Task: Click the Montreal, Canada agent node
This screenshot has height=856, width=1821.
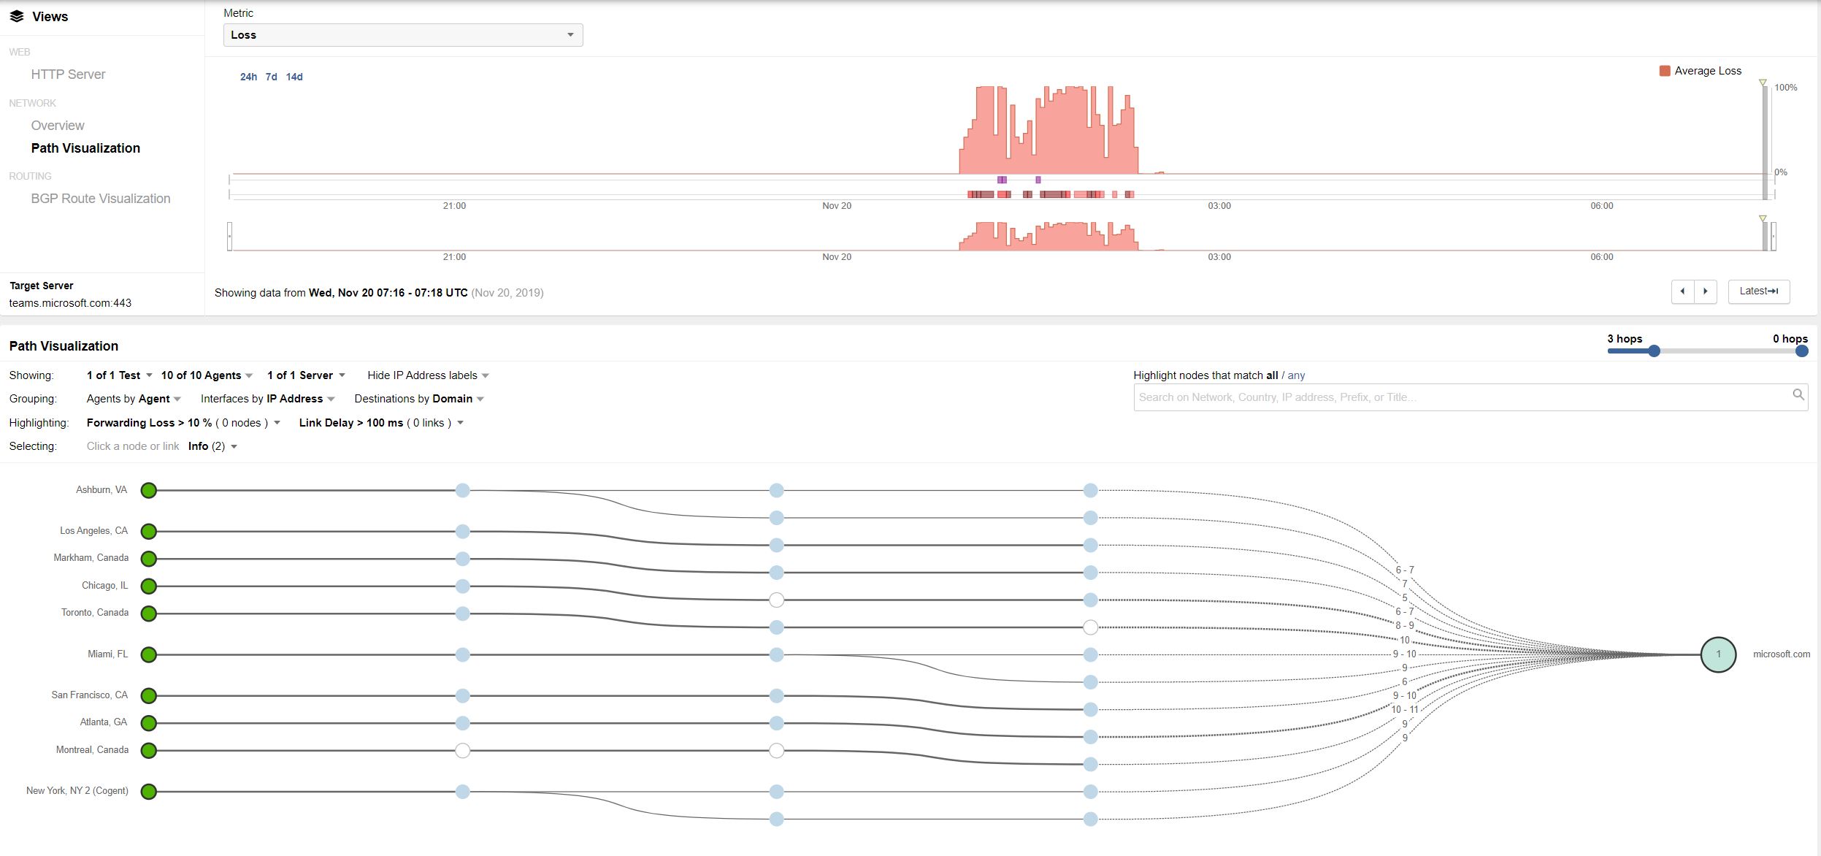Action: tap(149, 750)
